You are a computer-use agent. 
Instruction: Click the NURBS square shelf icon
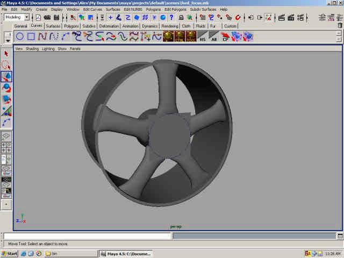point(31,37)
